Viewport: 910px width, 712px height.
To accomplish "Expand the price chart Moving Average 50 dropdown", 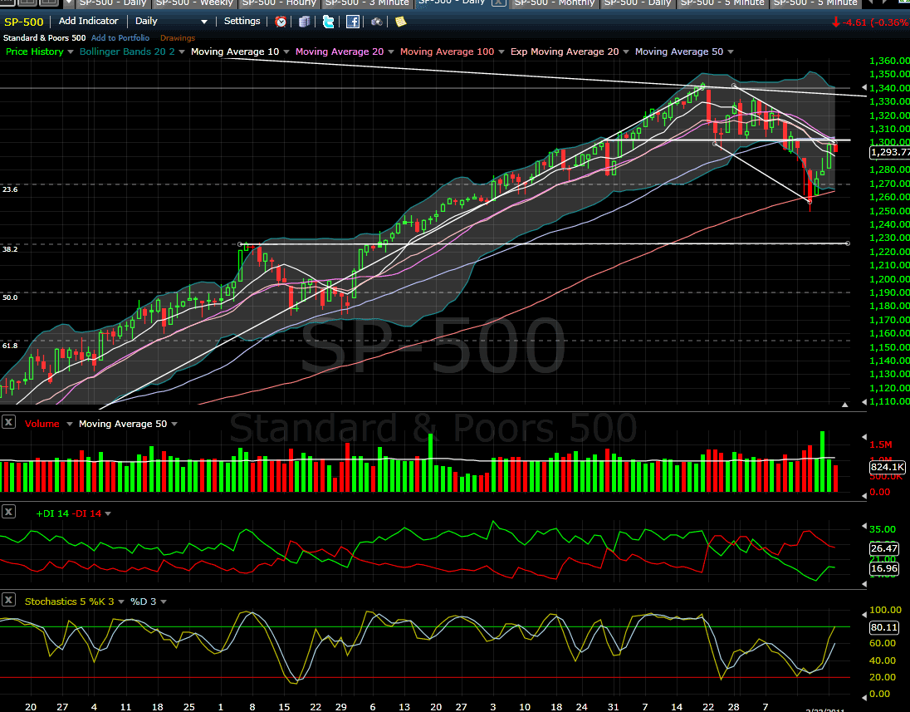I will coord(731,52).
